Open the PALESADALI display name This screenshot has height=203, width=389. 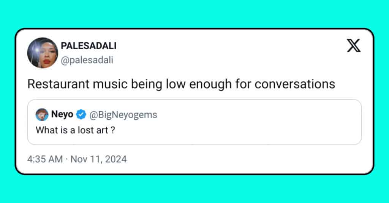click(x=89, y=46)
